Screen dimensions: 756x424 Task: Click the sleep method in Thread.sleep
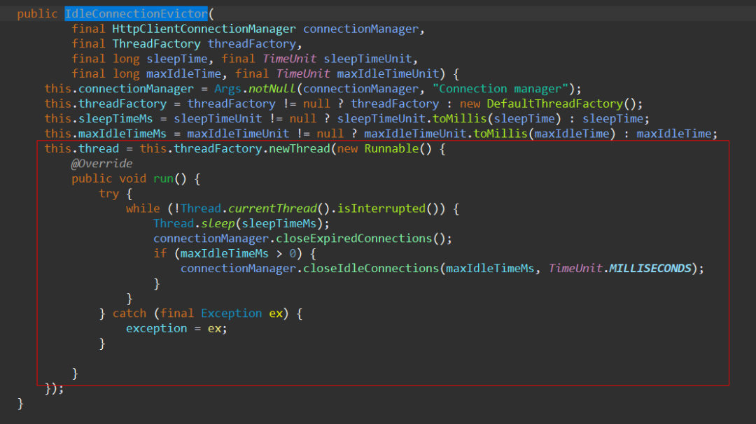(218, 224)
